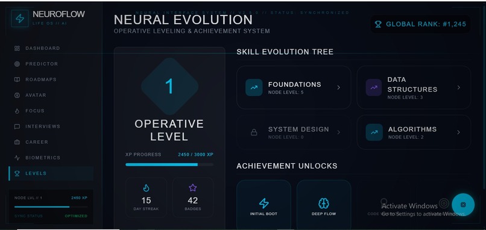Select Avatar in the sidebar
The image size is (486, 230).
pyautogui.click(x=51, y=95)
